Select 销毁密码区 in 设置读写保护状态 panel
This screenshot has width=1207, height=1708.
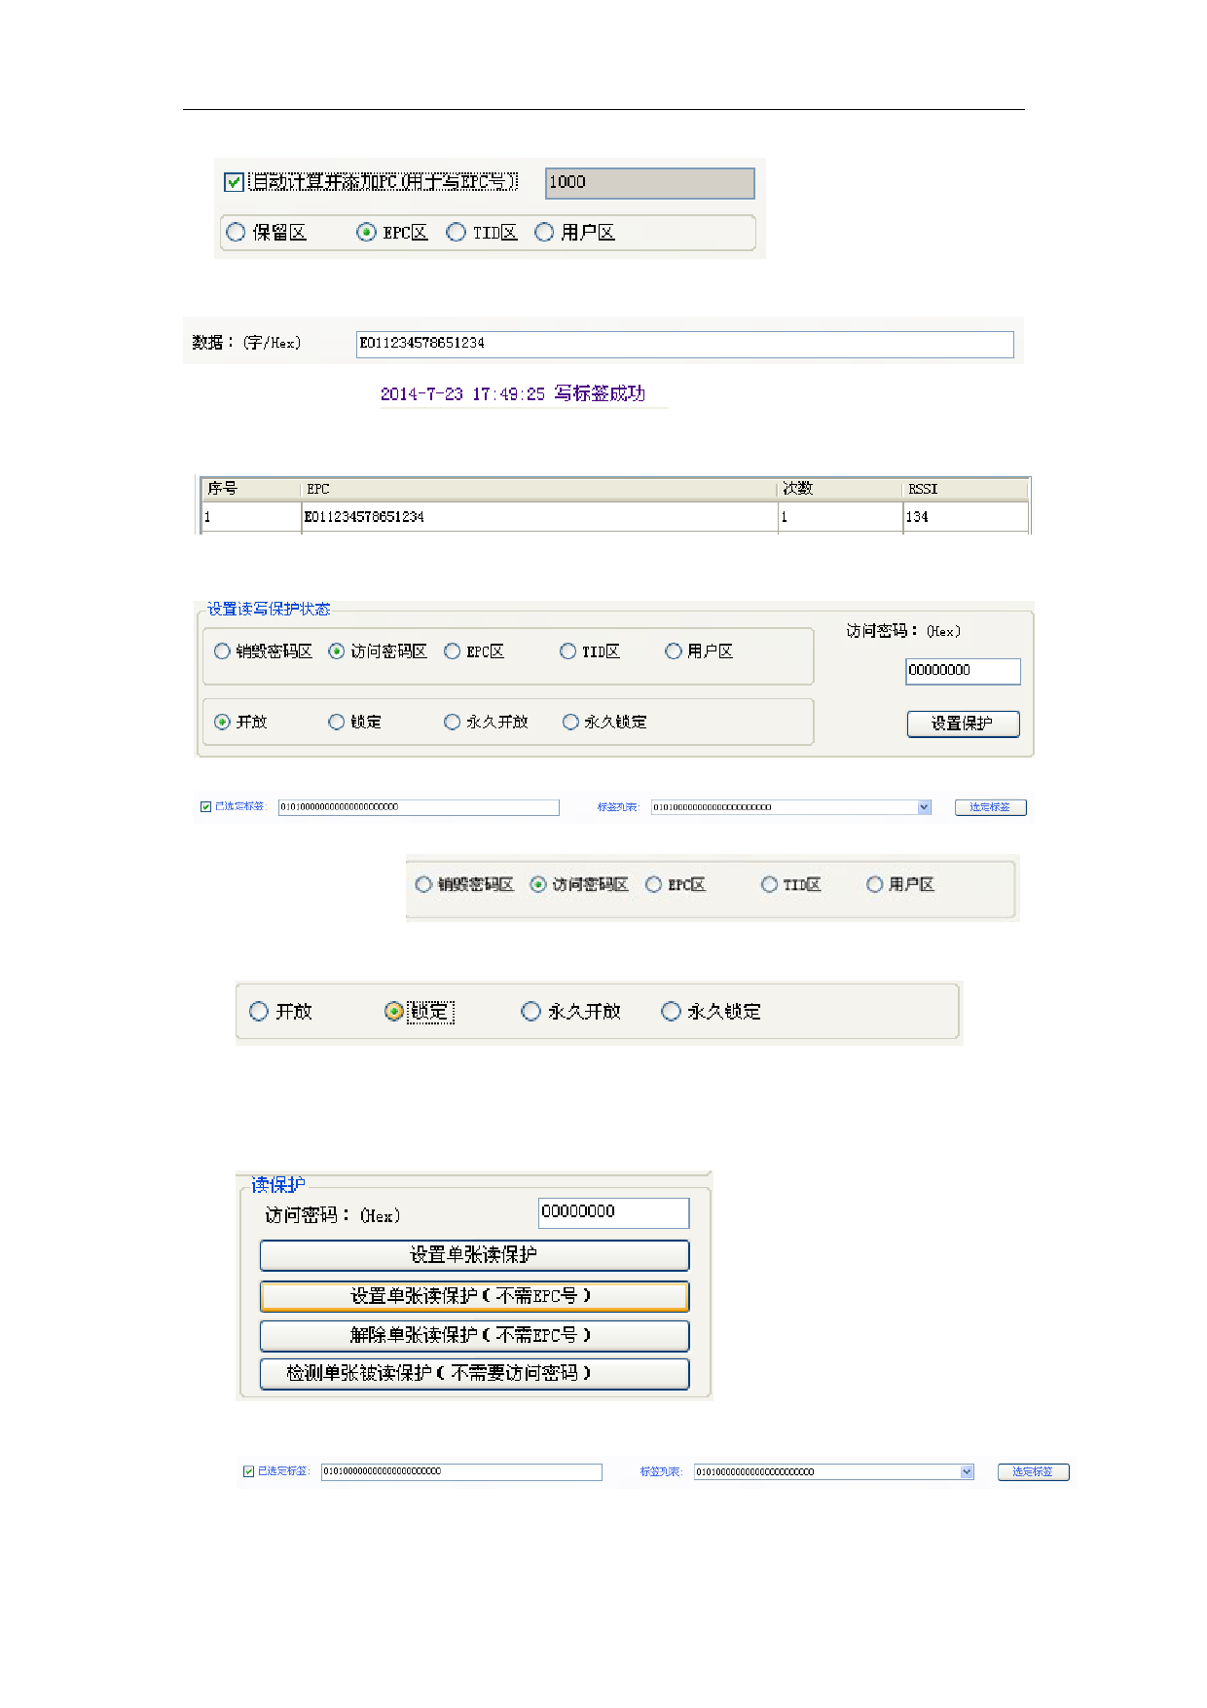[x=223, y=651]
